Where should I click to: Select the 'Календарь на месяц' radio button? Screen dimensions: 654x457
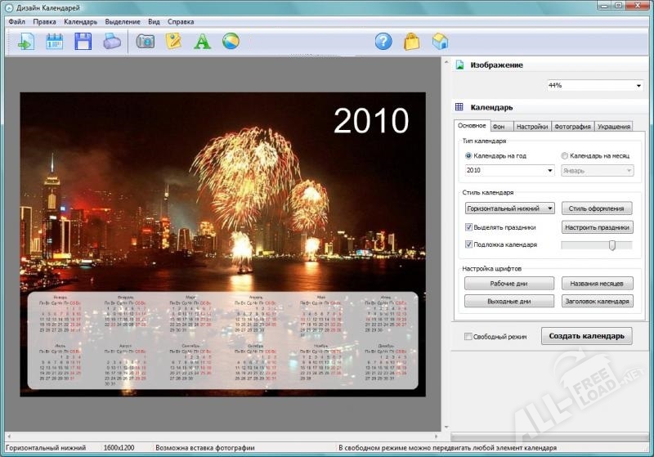point(565,155)
